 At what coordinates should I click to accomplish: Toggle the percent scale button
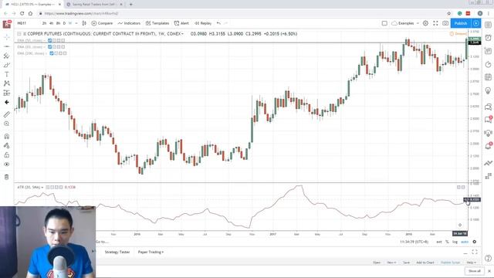pos(447,242)
